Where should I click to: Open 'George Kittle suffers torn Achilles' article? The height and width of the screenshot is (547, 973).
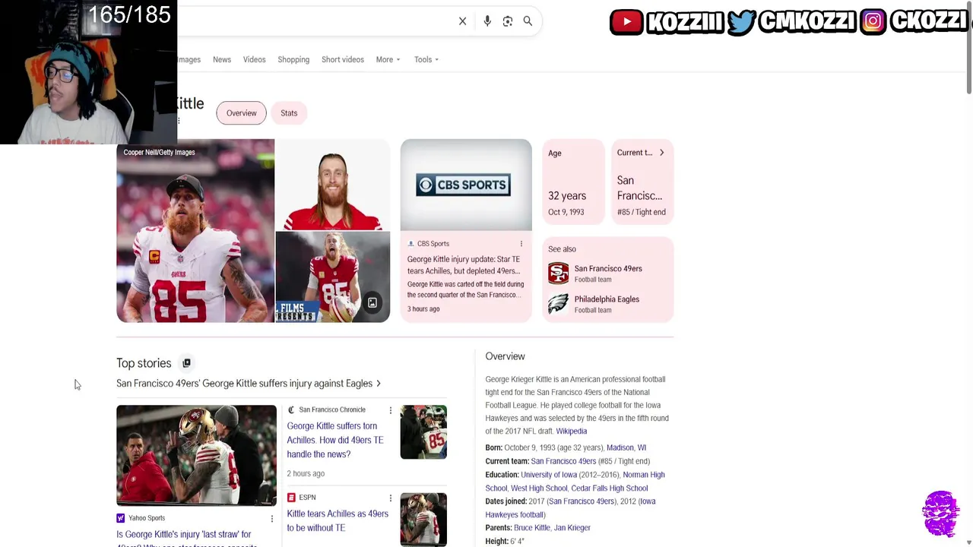click(335, 440)
